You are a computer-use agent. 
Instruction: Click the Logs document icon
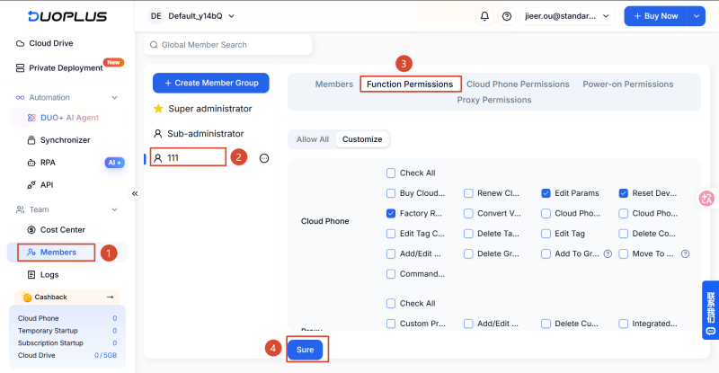point(31,275)
